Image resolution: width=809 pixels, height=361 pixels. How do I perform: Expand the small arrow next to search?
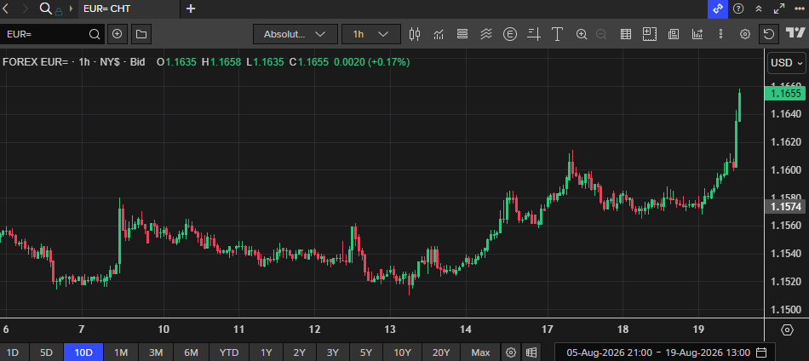(x=72, y=9)
